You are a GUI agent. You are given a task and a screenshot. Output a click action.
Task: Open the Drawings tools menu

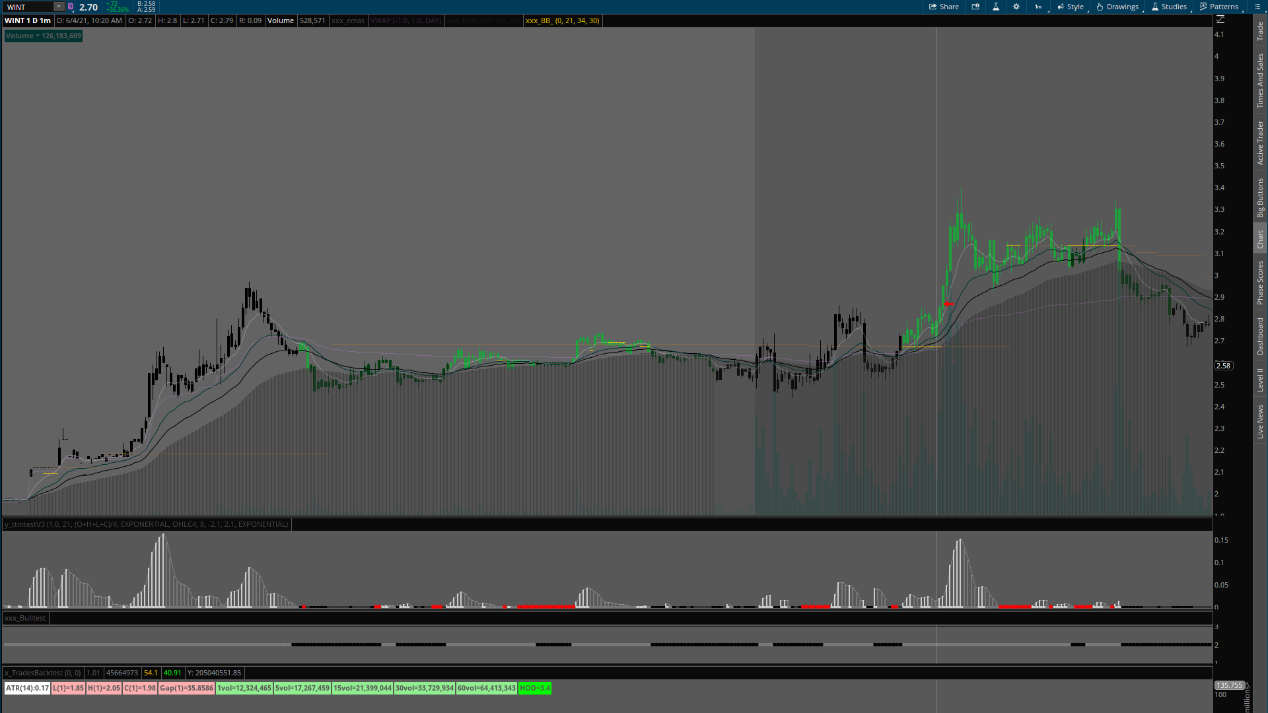(x=1117, y=7)
